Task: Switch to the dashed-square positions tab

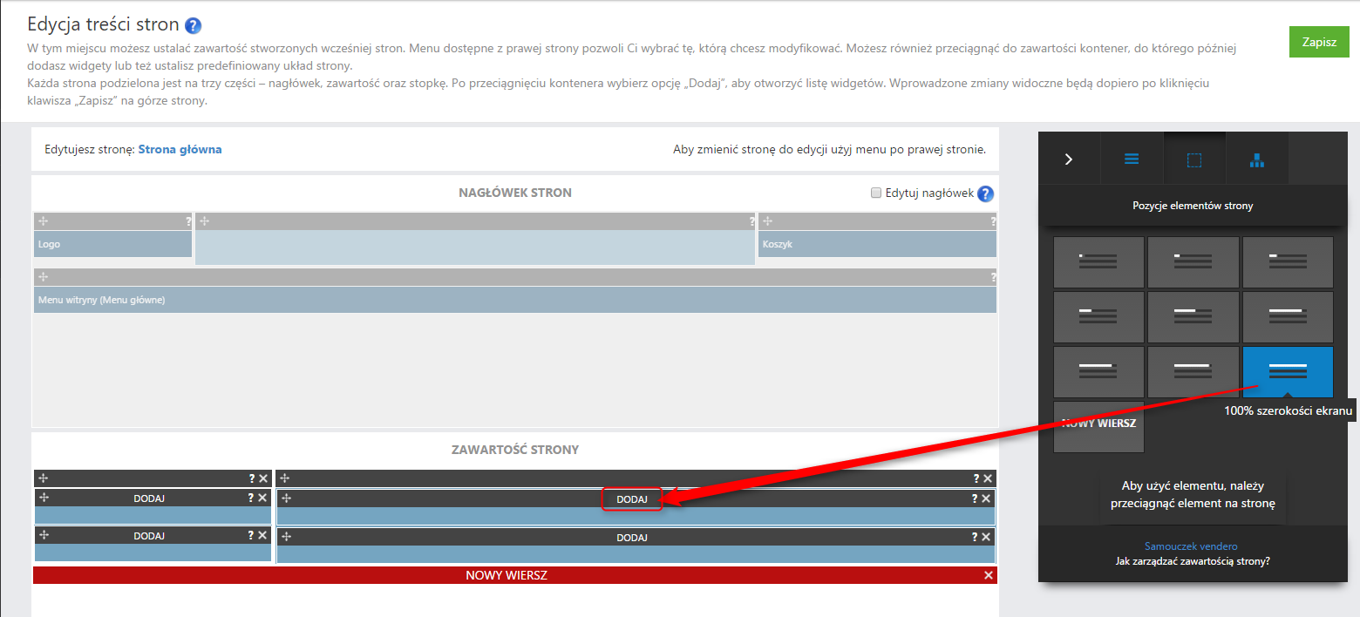Action: pos(1193,159)
